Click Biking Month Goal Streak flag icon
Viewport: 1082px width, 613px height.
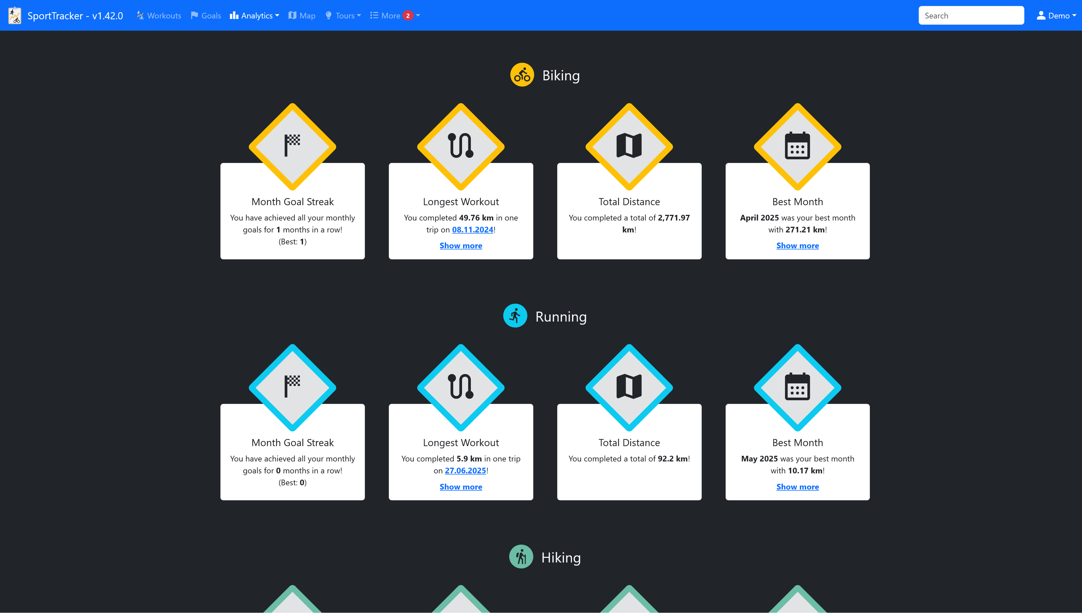point(292,146)
